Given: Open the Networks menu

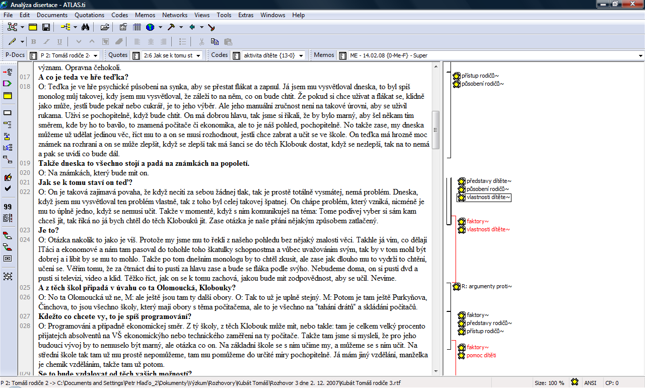Looking at the screenshot, I should click(x=175, y=15).
